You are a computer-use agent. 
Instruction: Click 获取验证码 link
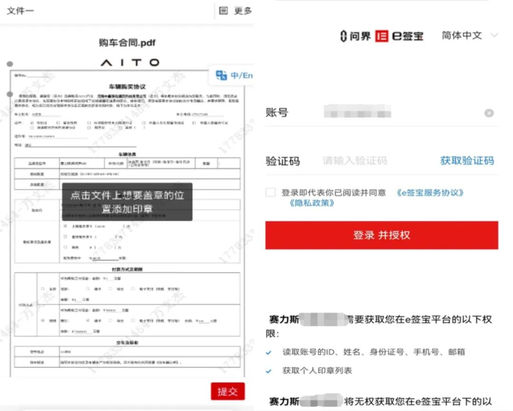466,160
